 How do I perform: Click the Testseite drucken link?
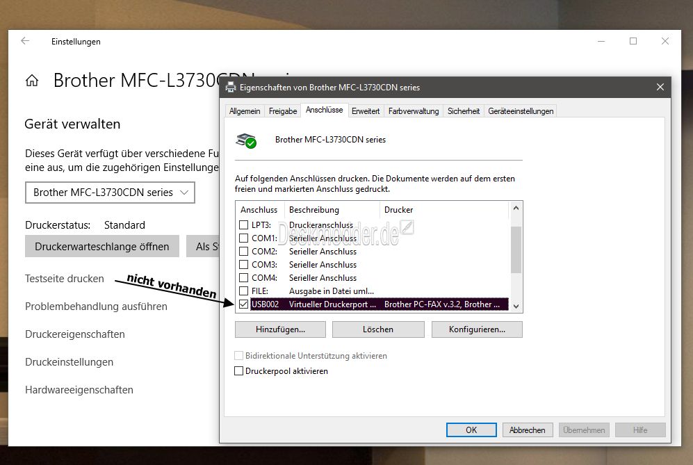pyautogui.click(x=65, y=279)
